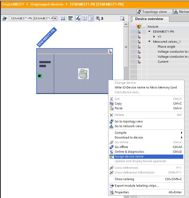The height and width of the screenshot is (198, 189).
Task: Select Go to topology view menu entry
Action: point(146,121)
